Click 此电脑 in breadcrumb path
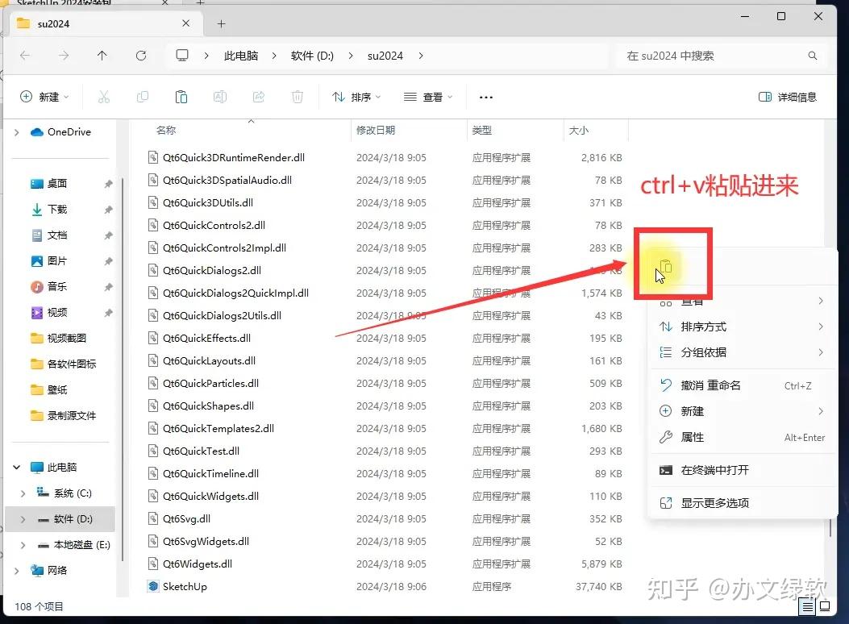Viewport: 849px width, 624px height. tap(241, 56)
